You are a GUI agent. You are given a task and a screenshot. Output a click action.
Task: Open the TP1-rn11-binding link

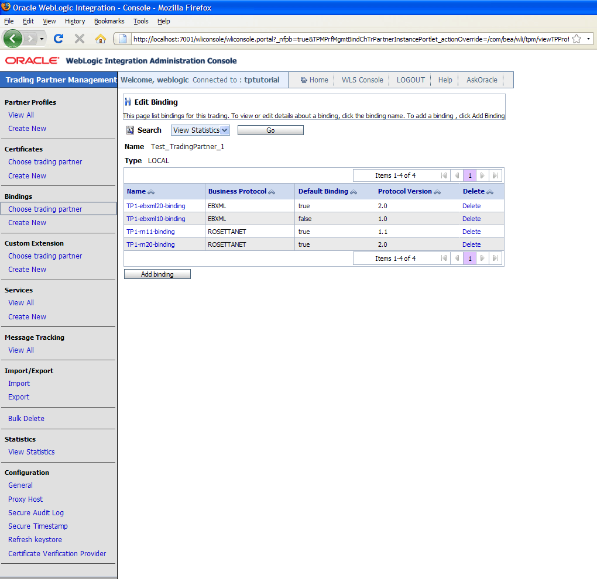[150, 232]
